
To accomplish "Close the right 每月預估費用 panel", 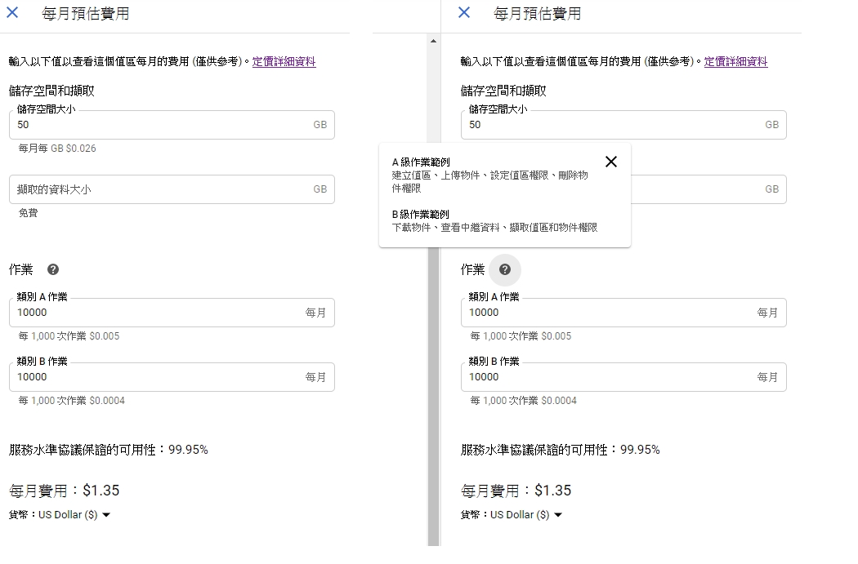I will [x=464, y=13].
